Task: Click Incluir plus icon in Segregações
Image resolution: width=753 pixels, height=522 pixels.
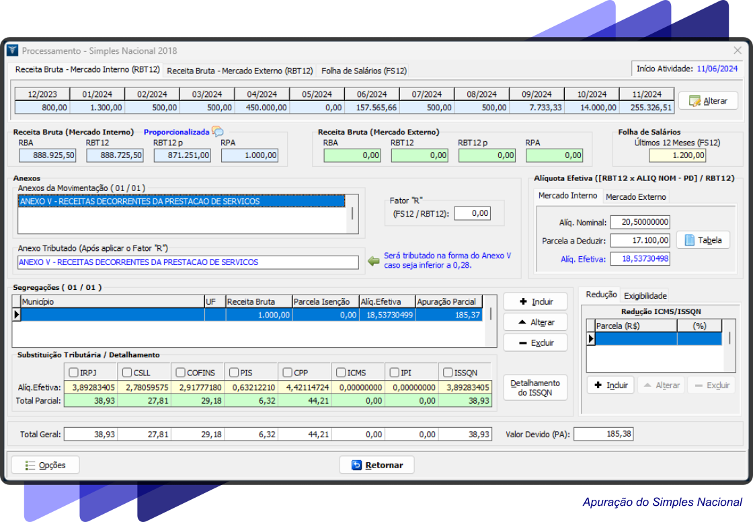Action: point(522,302)
